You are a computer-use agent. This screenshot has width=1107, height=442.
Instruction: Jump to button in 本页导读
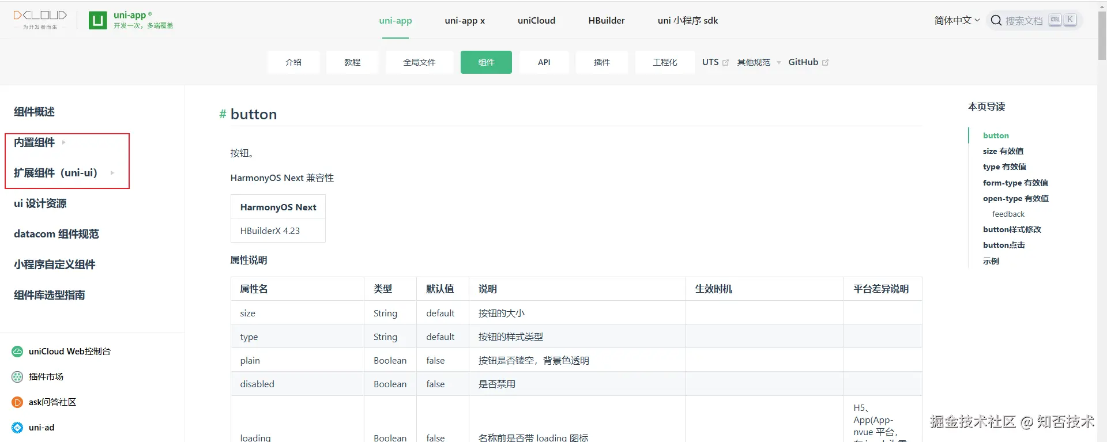click(x=996, y=135)
